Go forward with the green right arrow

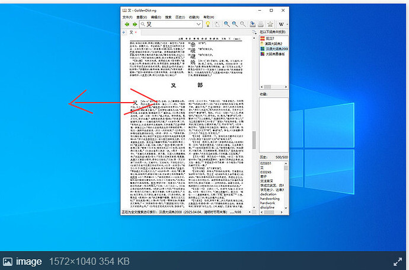(x=135, y=24)
